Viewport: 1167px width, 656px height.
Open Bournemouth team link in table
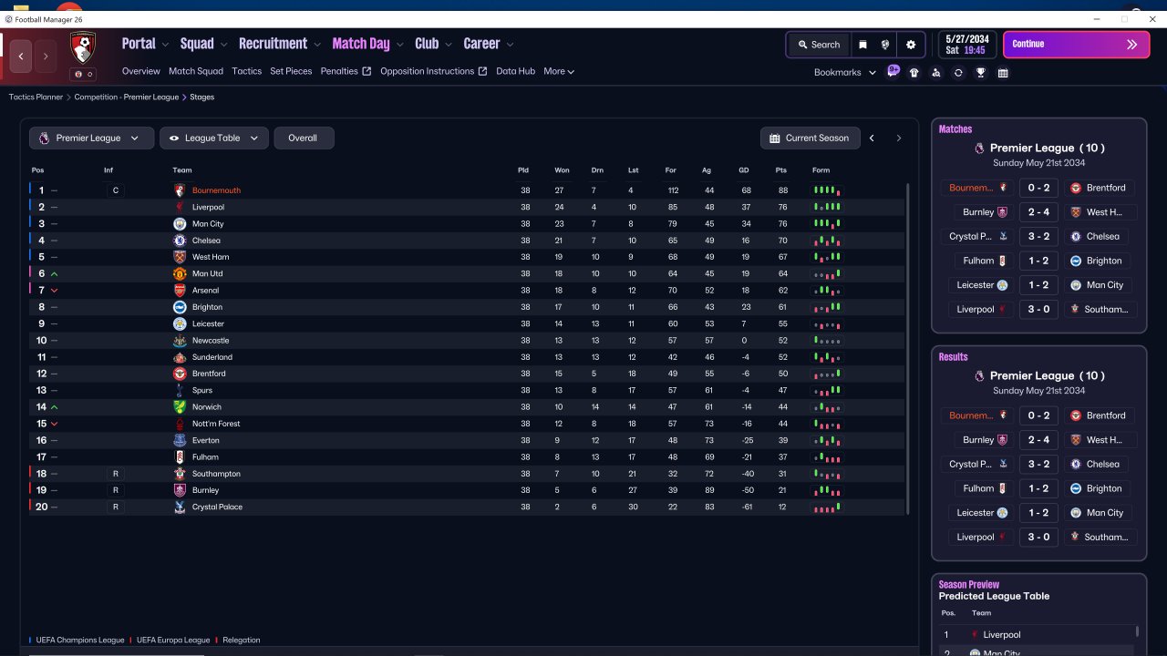[216, 190]
